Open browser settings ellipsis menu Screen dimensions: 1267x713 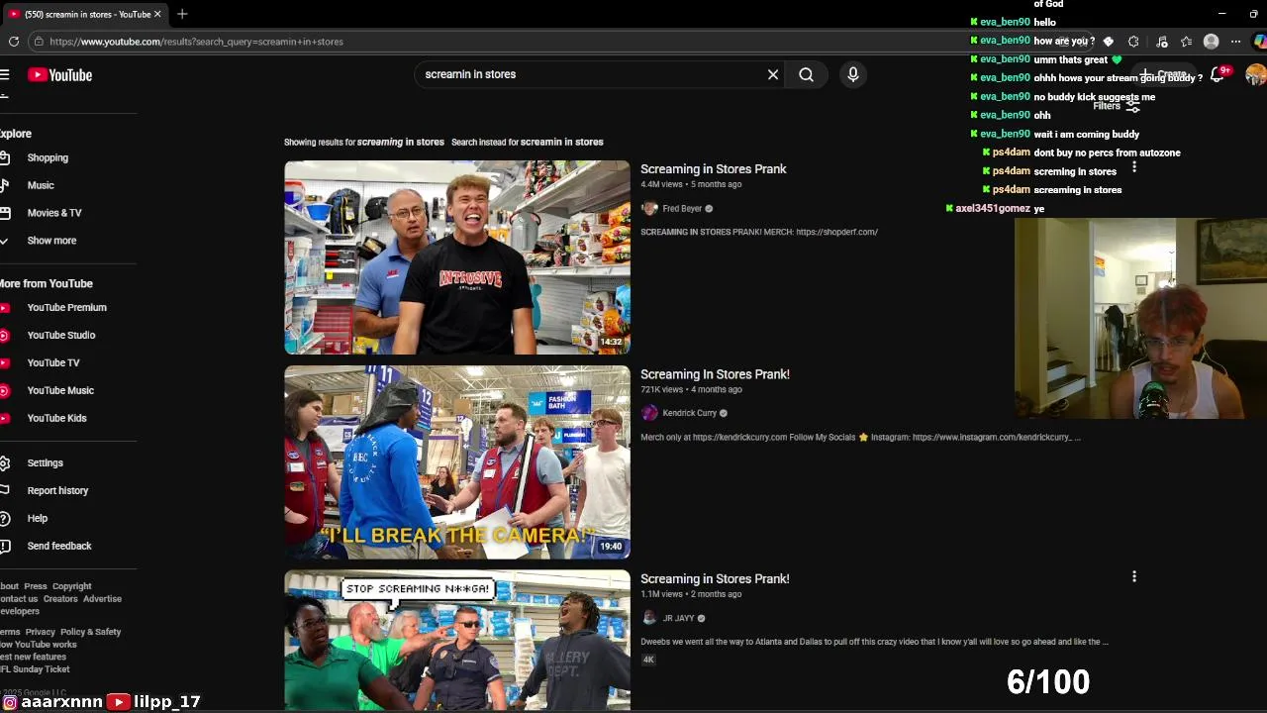click(x=1235, y=42)
